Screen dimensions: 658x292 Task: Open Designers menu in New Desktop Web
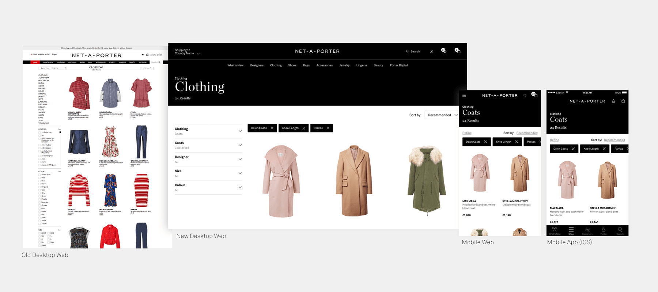coord(257,65)
